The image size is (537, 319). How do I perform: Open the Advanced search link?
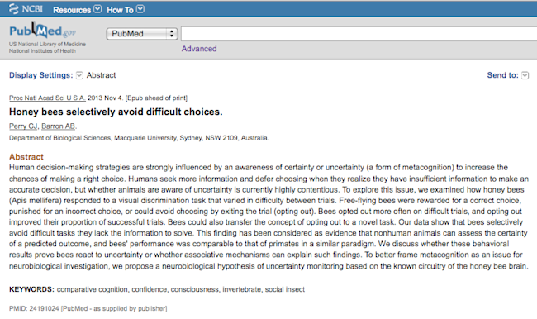tap(199, 49)
